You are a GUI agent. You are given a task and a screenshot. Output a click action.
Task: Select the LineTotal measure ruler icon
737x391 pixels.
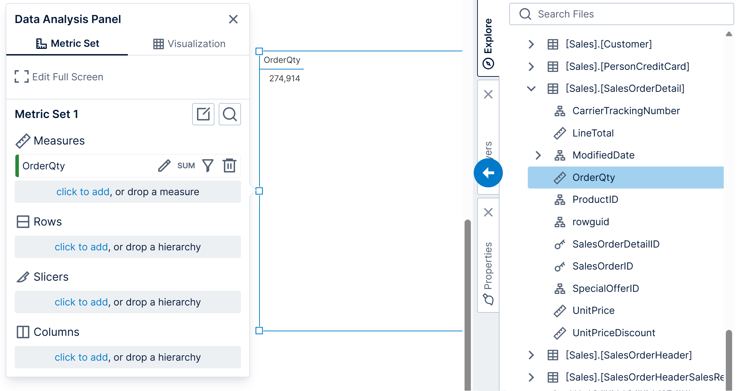pos(560,133)
